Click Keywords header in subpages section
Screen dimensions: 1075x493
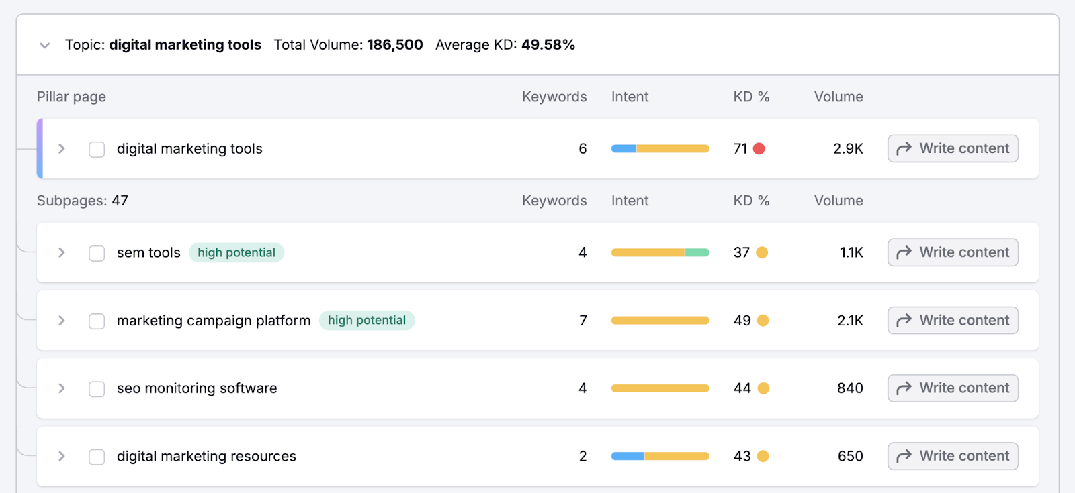[554, 201]
